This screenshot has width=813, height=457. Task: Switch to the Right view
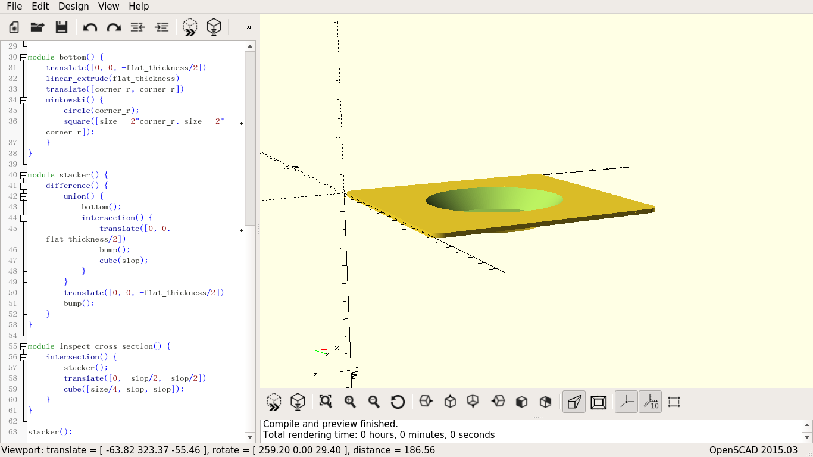(426, 402)
